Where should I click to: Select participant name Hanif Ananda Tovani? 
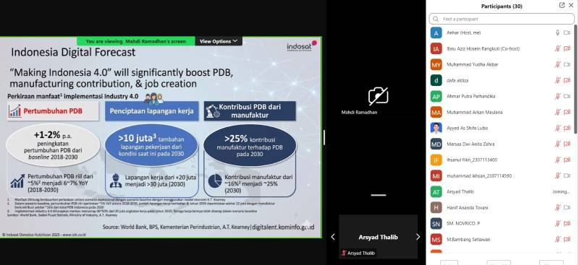coord(467,207)
